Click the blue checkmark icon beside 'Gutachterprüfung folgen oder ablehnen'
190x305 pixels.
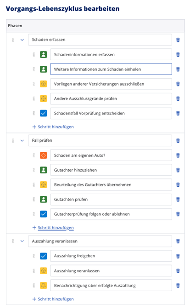[44, 214]
